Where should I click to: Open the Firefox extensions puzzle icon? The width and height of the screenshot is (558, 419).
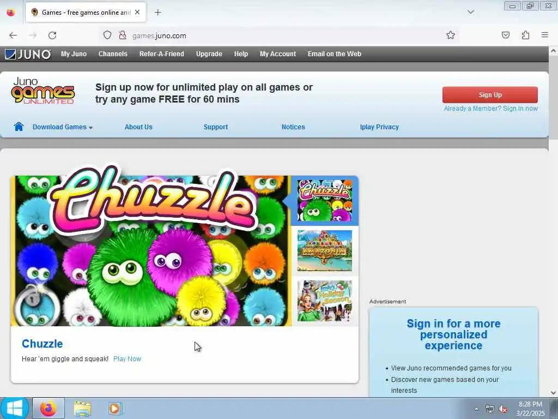coord(525,35)
